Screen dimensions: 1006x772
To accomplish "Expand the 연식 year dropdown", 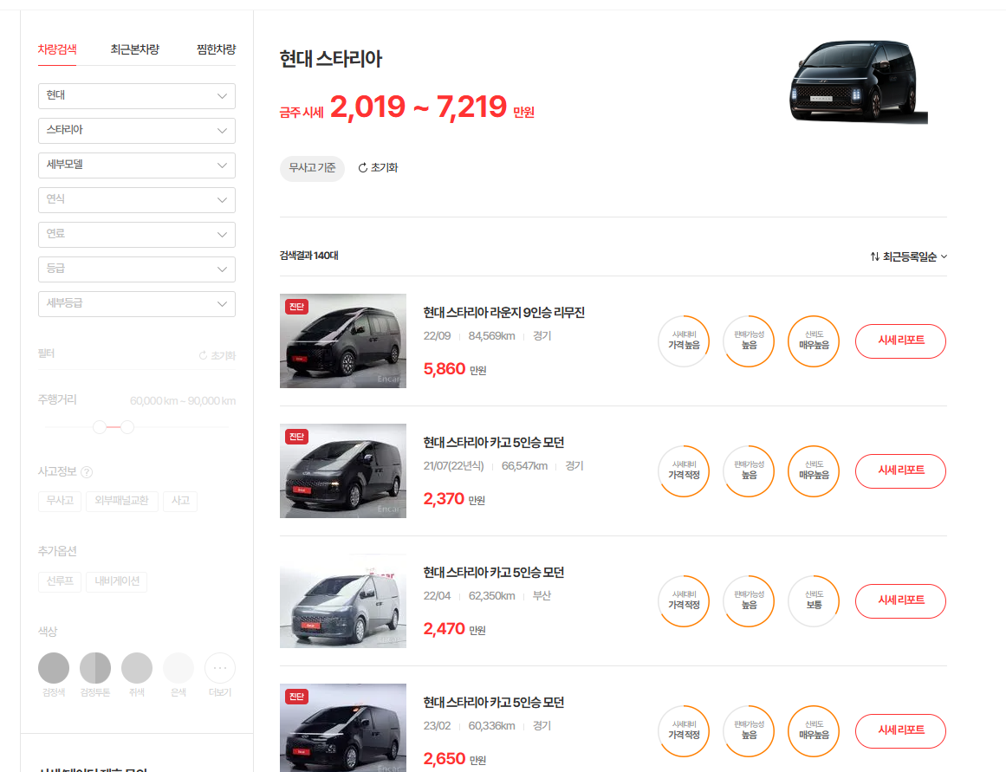I will point(137,199).
